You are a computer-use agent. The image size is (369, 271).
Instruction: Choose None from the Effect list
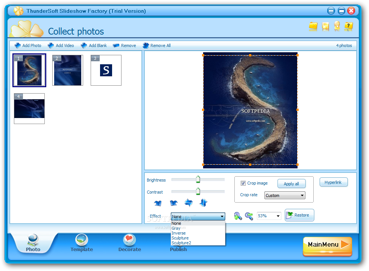(198, 223)
